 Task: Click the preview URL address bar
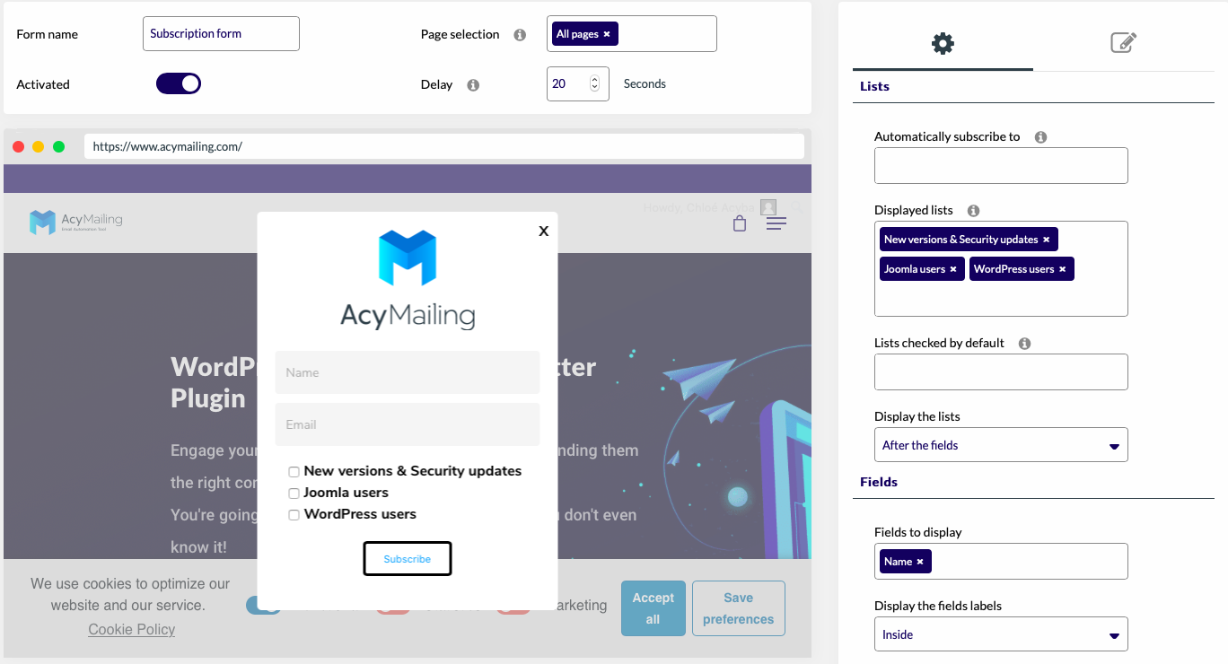[x=444, y=146]
